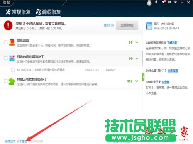This screenshot has width=193, height=144.
Task: Select the KB2862330 USB驱动 patch row text
Action: [41, 70]
